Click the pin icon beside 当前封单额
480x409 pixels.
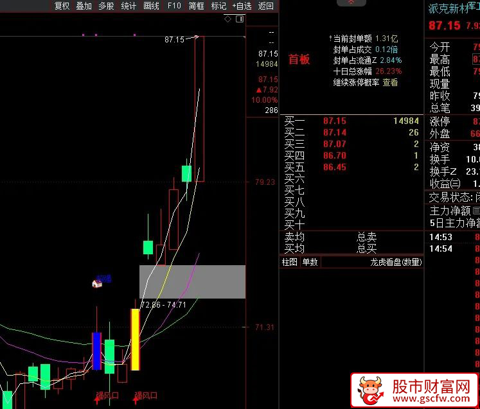pyautogui.click(x=330, y=39)
